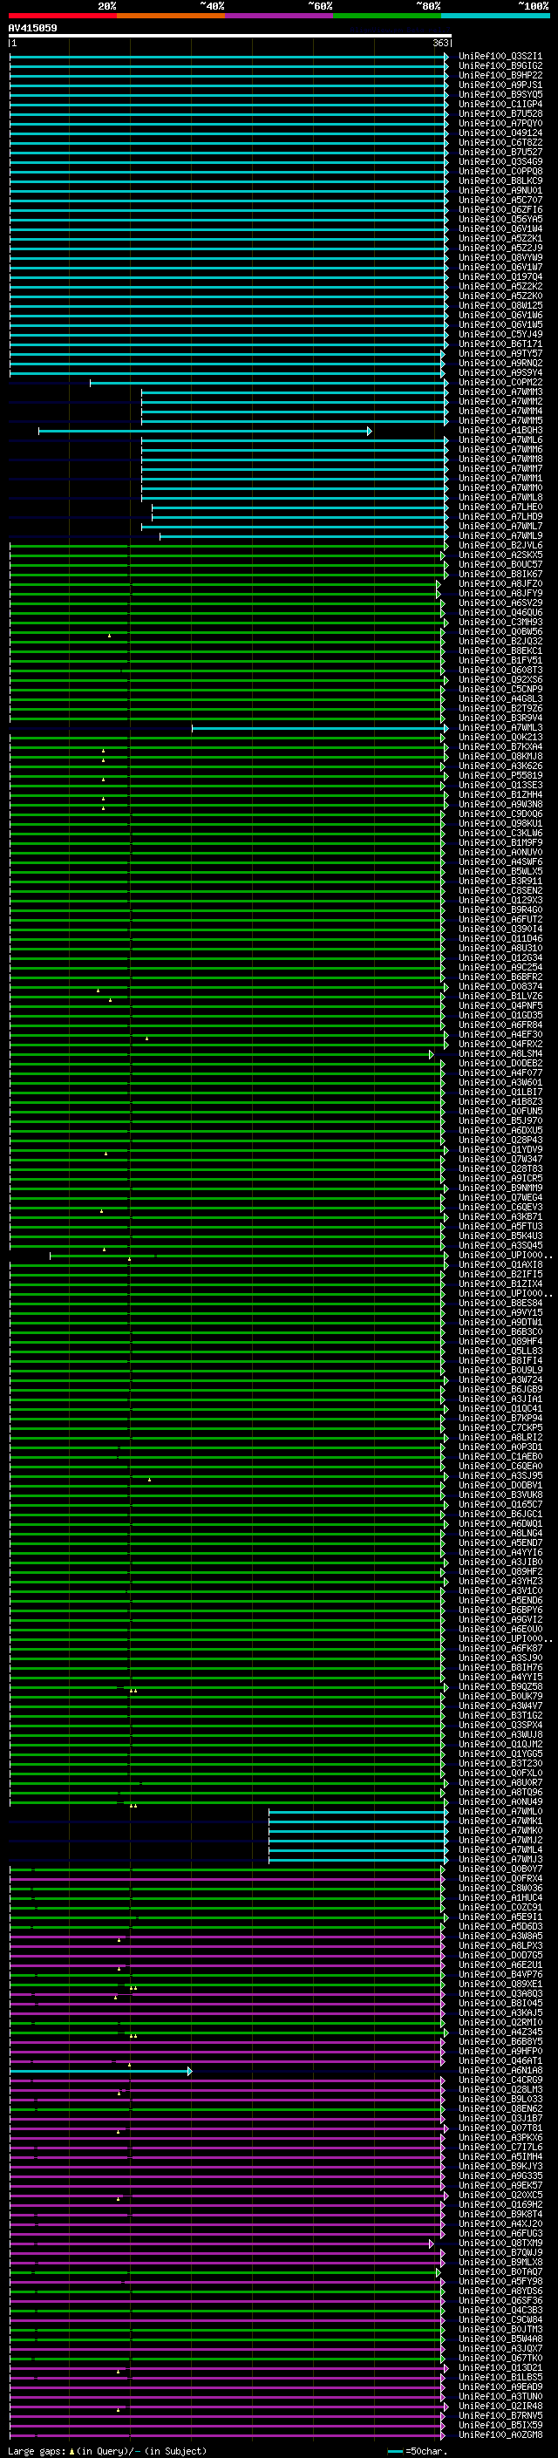
Task: Open hit UniRef100_B8IK67
Action: (x=500, y=575)
